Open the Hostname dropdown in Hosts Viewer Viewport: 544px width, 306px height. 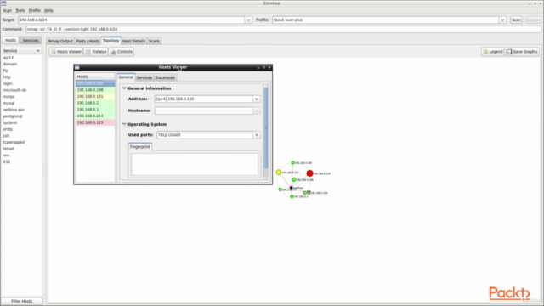point(257,110)
